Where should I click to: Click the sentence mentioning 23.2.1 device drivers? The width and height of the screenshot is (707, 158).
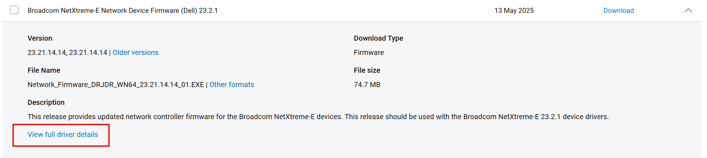[476, 117]
